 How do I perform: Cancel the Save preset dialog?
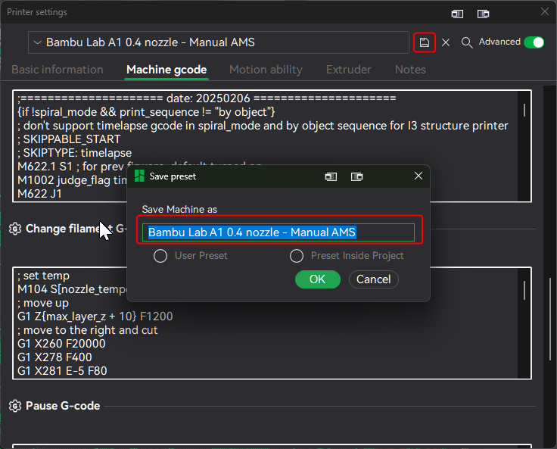click(373, 279)
